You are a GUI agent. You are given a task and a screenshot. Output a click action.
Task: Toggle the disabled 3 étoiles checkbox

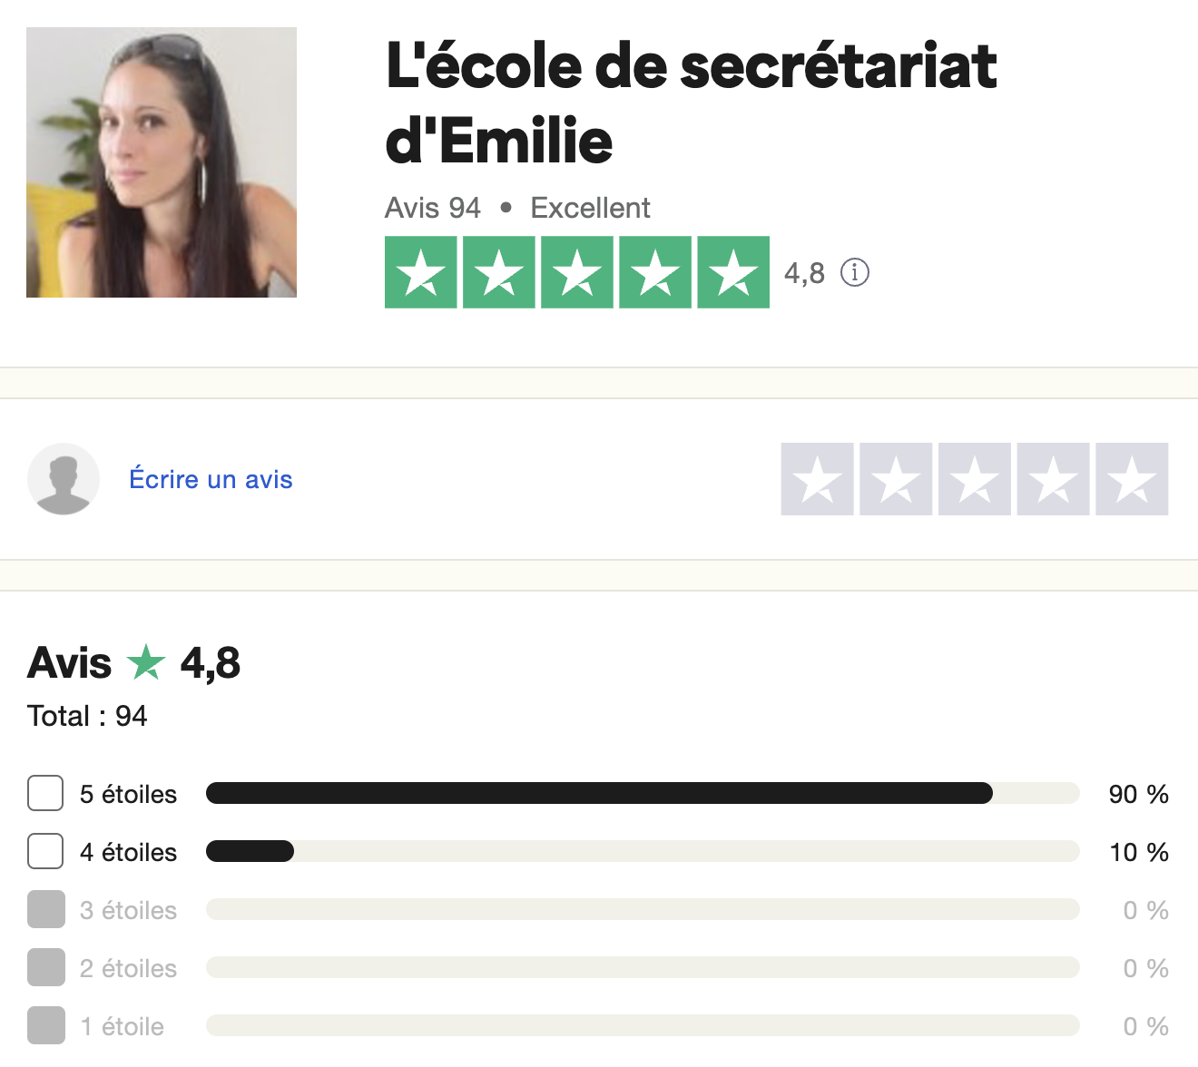(x=45, y=910)
